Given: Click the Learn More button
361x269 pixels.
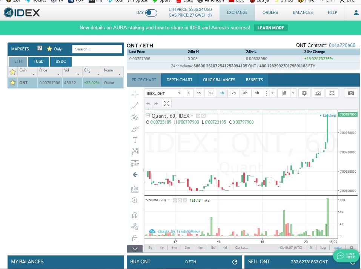Looking at the screenshot, I should 270,28.
